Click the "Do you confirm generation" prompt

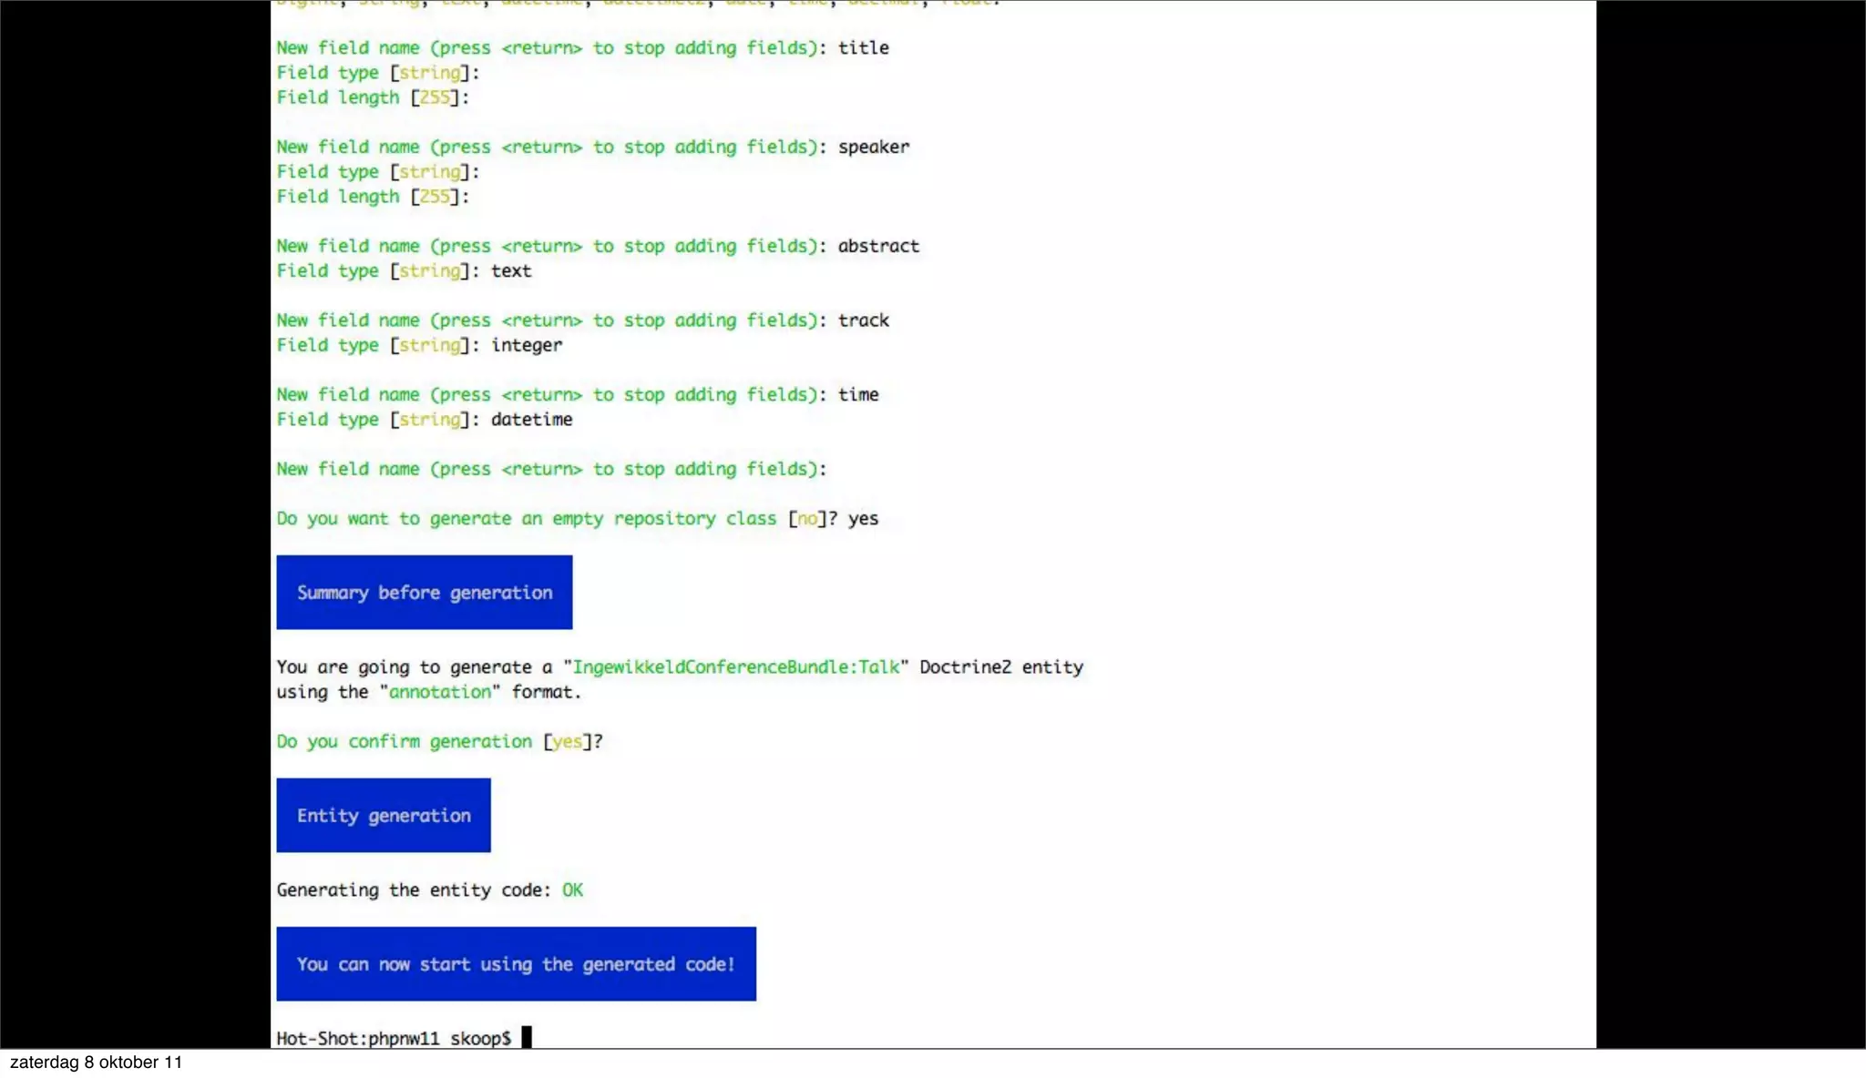click(x=404, y=741)
